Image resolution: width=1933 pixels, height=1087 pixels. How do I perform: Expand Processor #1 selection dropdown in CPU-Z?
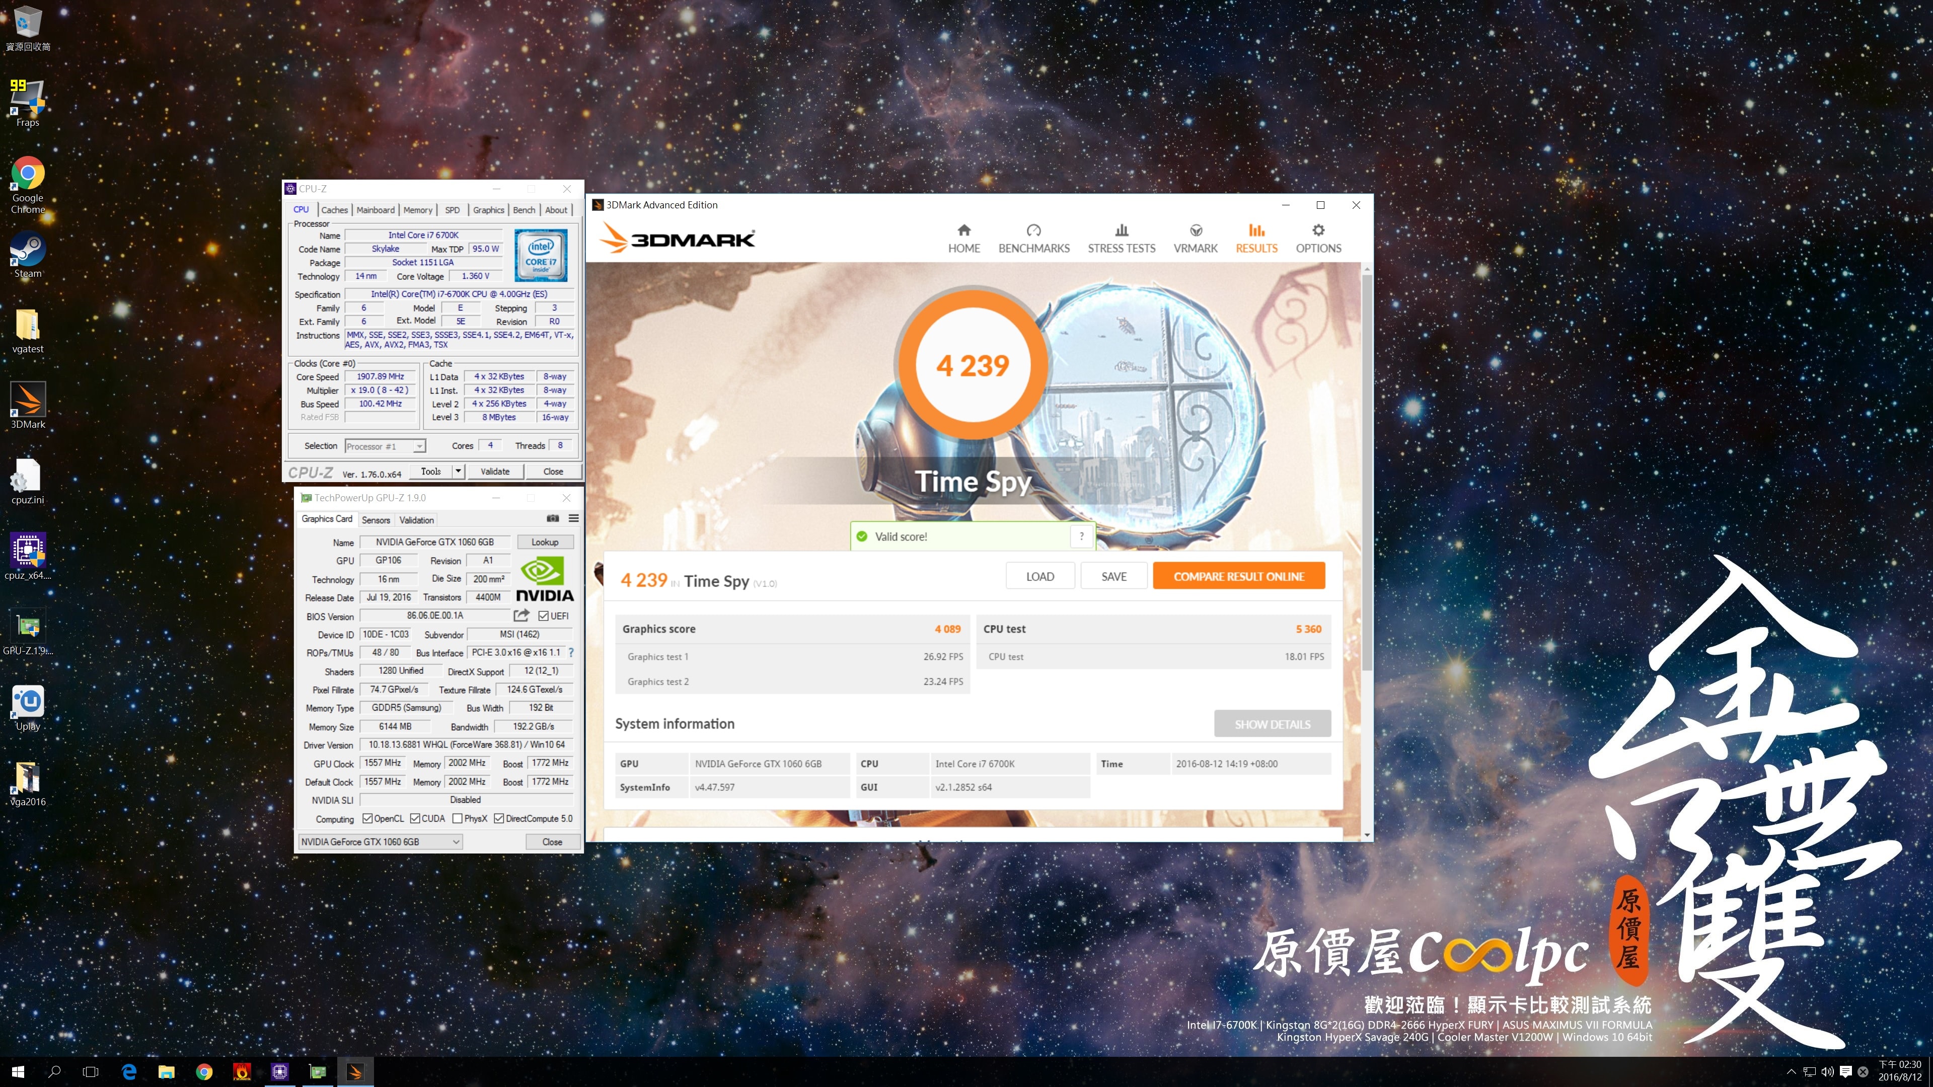[x=419, y=446]
